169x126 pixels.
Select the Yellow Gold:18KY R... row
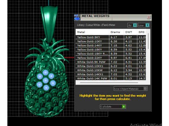[x=111, y=54]
